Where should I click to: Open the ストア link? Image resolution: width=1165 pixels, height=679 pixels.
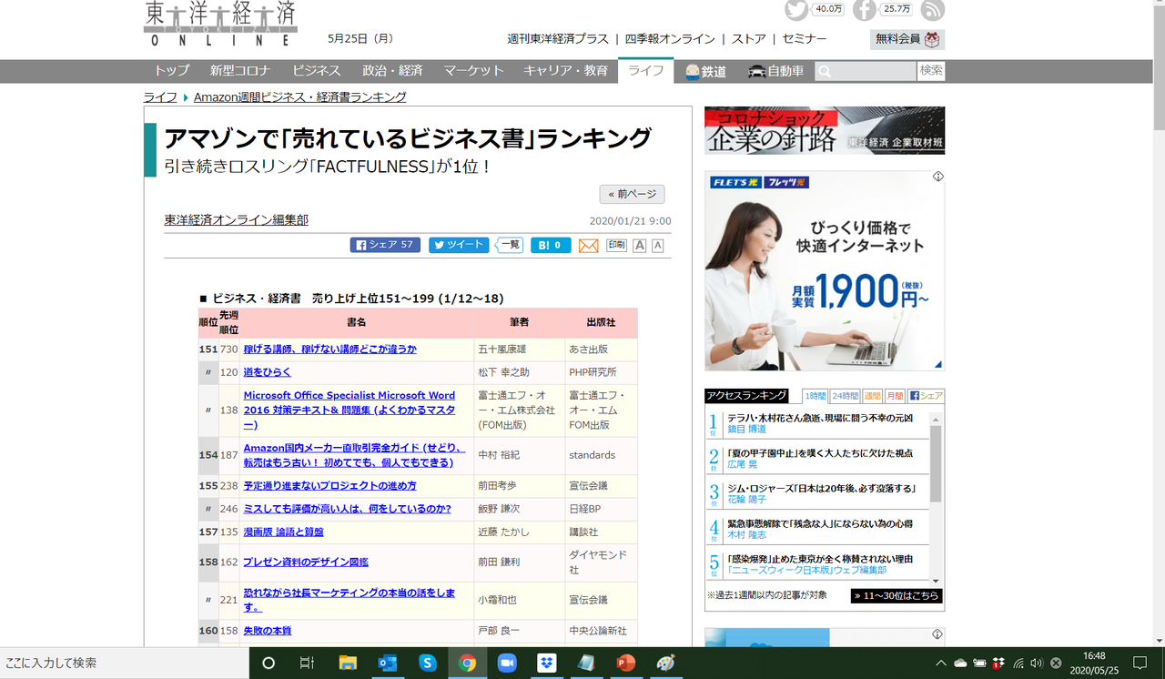coord(749,39)
